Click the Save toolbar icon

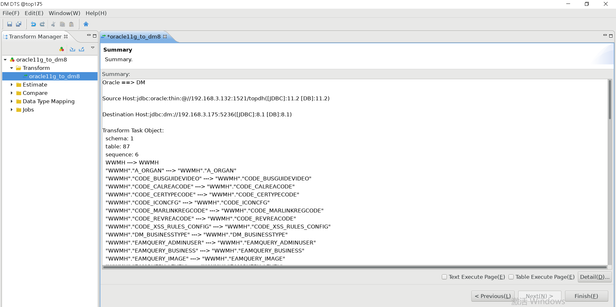tap(10, 24)
